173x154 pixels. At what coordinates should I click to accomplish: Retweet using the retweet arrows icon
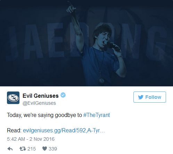click(23, 149)
